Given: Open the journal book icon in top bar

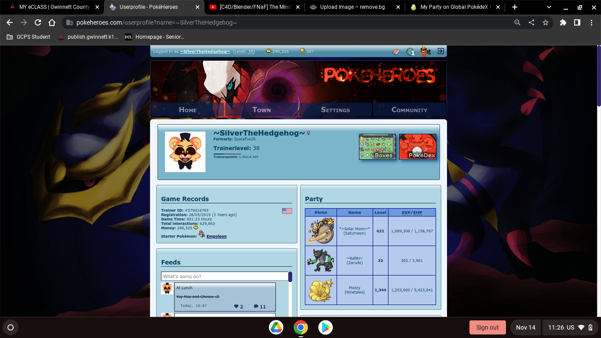Looking at the screenshot, I should (x=396, y=51).
